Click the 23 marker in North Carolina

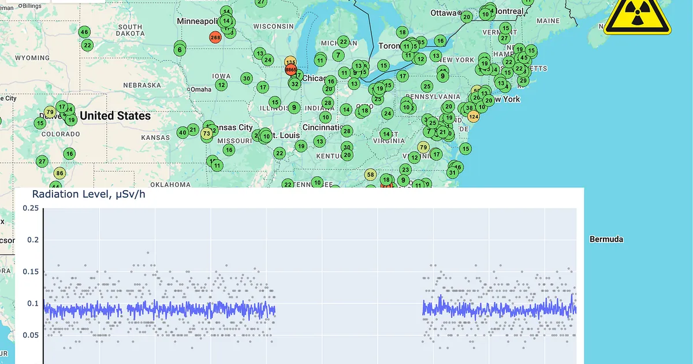[x=406, y=170]
